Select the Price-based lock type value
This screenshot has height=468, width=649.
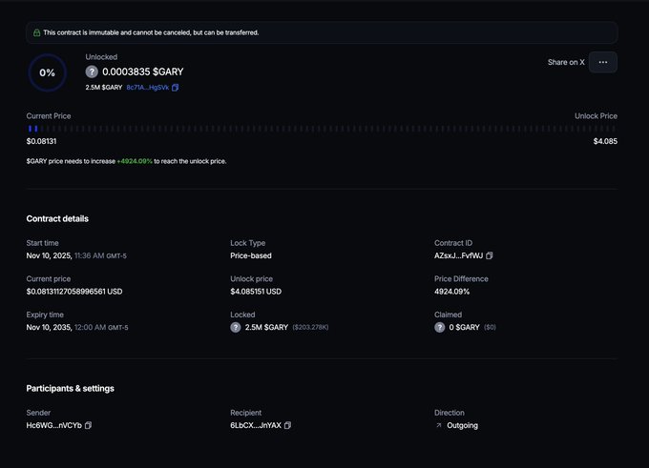pos(251,255)
